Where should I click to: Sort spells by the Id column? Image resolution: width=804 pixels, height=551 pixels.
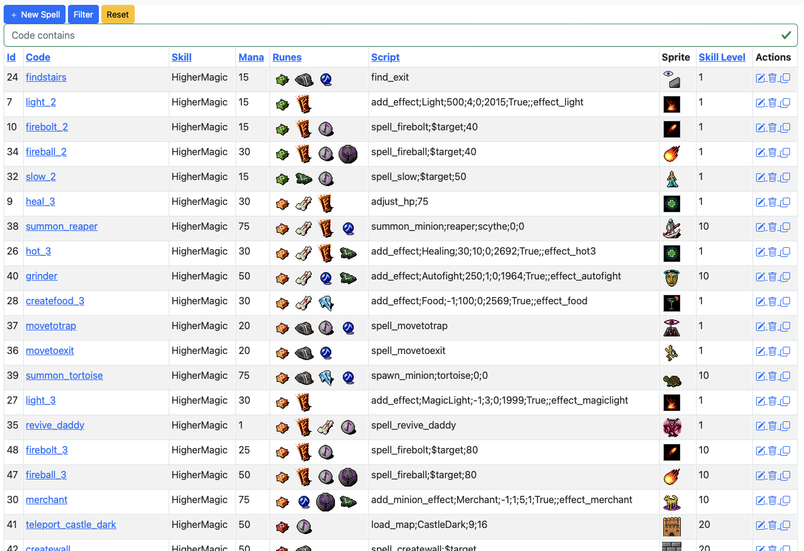[x=11, y=57]
